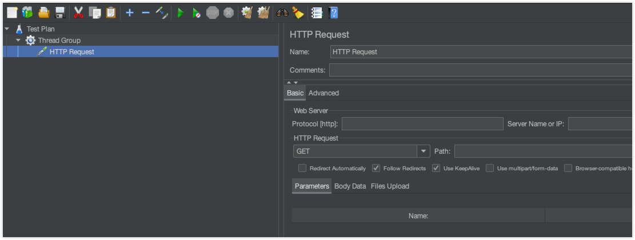
Task: Click the Open file folder icon
Action: tap(44, 13)
